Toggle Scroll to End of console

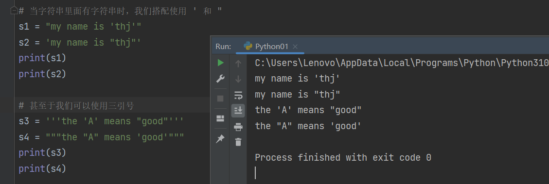pos(238,111)
